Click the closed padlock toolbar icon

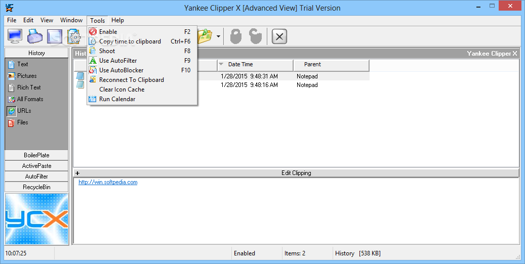coord(236,36)
